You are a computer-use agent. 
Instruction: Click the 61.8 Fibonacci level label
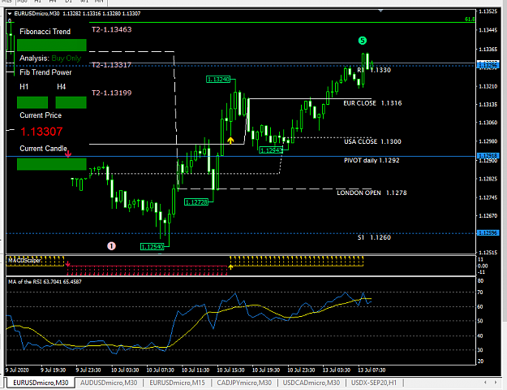coord(470,19)
